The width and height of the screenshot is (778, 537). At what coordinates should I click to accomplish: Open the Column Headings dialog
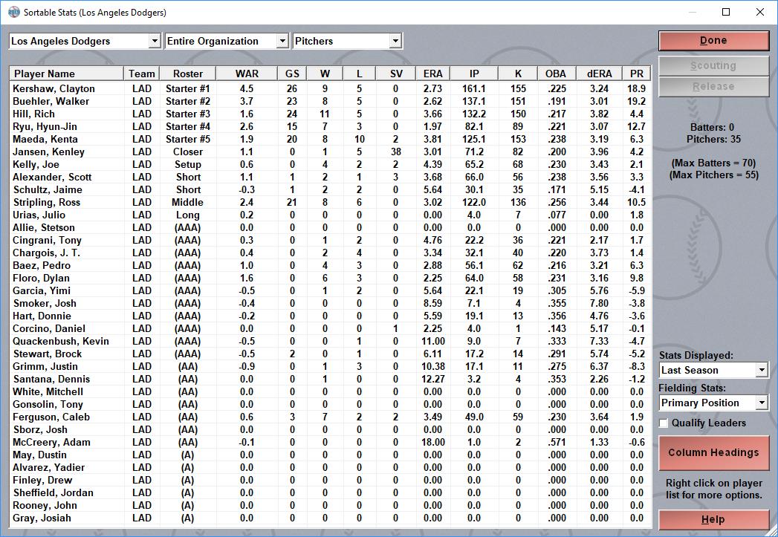click(x=713, y=452)
